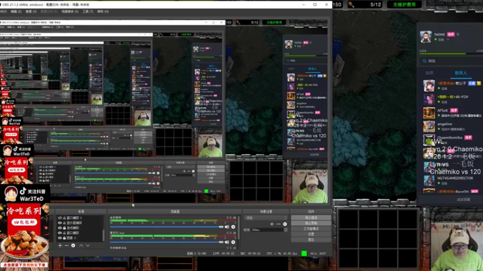
Task: Open the 淡出 transition dropdown
Action: [x=266, y=217]
